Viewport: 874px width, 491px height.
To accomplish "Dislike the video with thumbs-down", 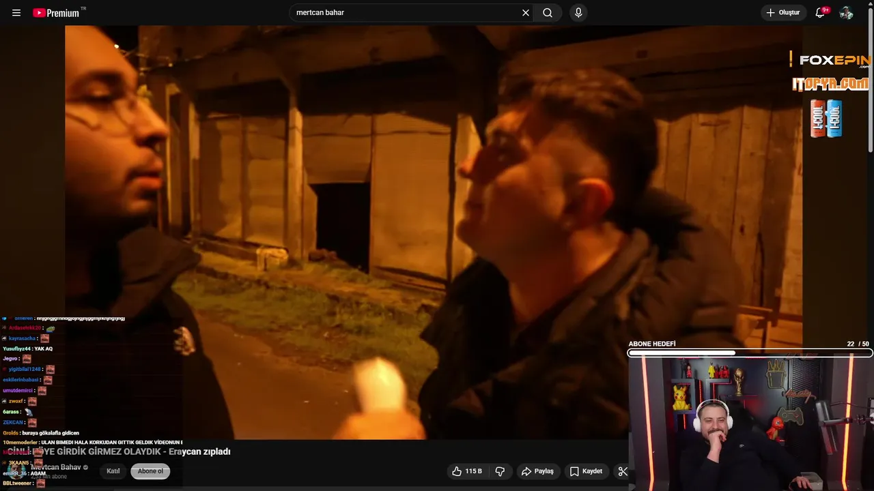I will tap(500, 471).
